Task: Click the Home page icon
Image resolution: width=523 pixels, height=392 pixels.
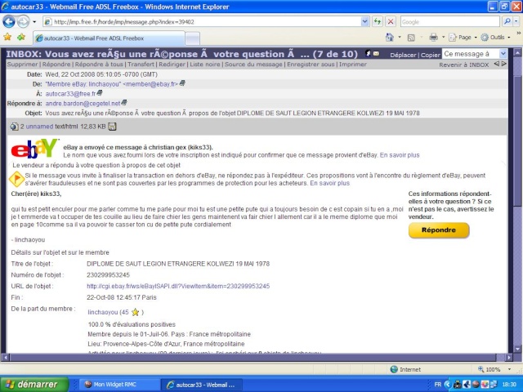Action: [390, 38]
